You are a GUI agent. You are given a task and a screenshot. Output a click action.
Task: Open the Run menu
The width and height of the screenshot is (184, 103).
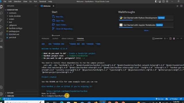(x=35, y=1)
